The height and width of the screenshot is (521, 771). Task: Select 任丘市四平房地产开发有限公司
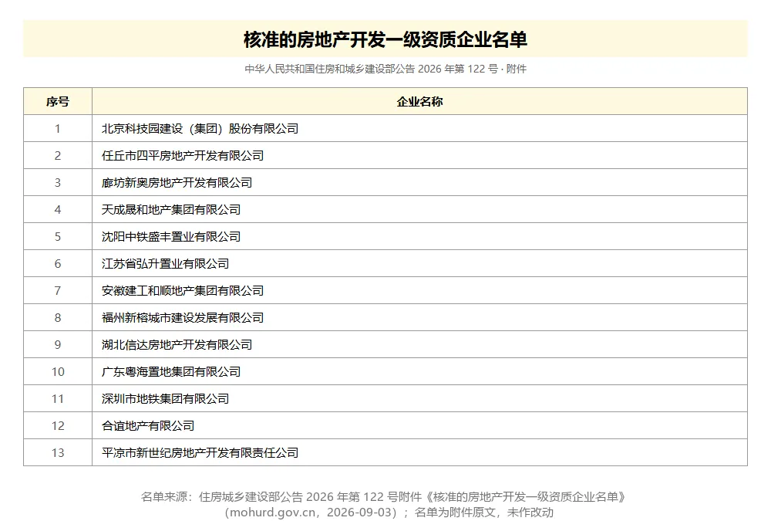tap(183, 156)
